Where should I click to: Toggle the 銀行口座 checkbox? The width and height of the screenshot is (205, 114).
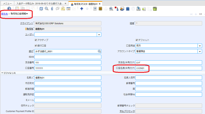coord(36,45)
